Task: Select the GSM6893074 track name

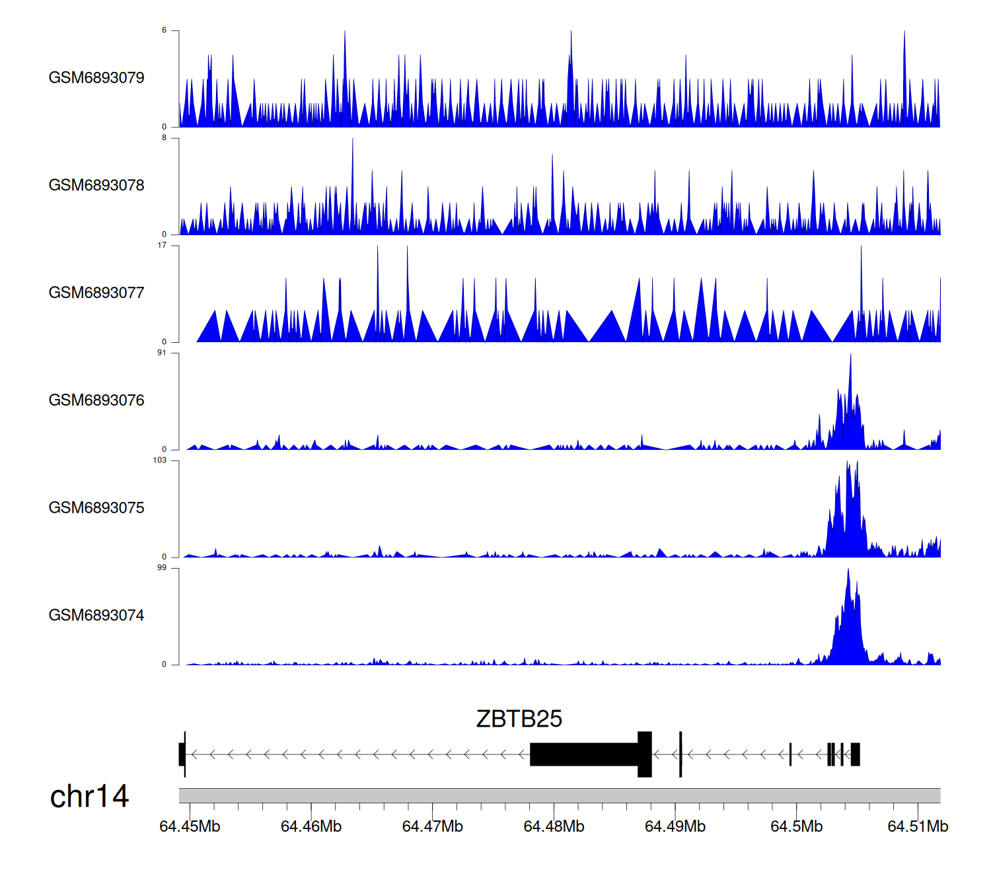Action: pyautogui.click(x=96, y=616)
